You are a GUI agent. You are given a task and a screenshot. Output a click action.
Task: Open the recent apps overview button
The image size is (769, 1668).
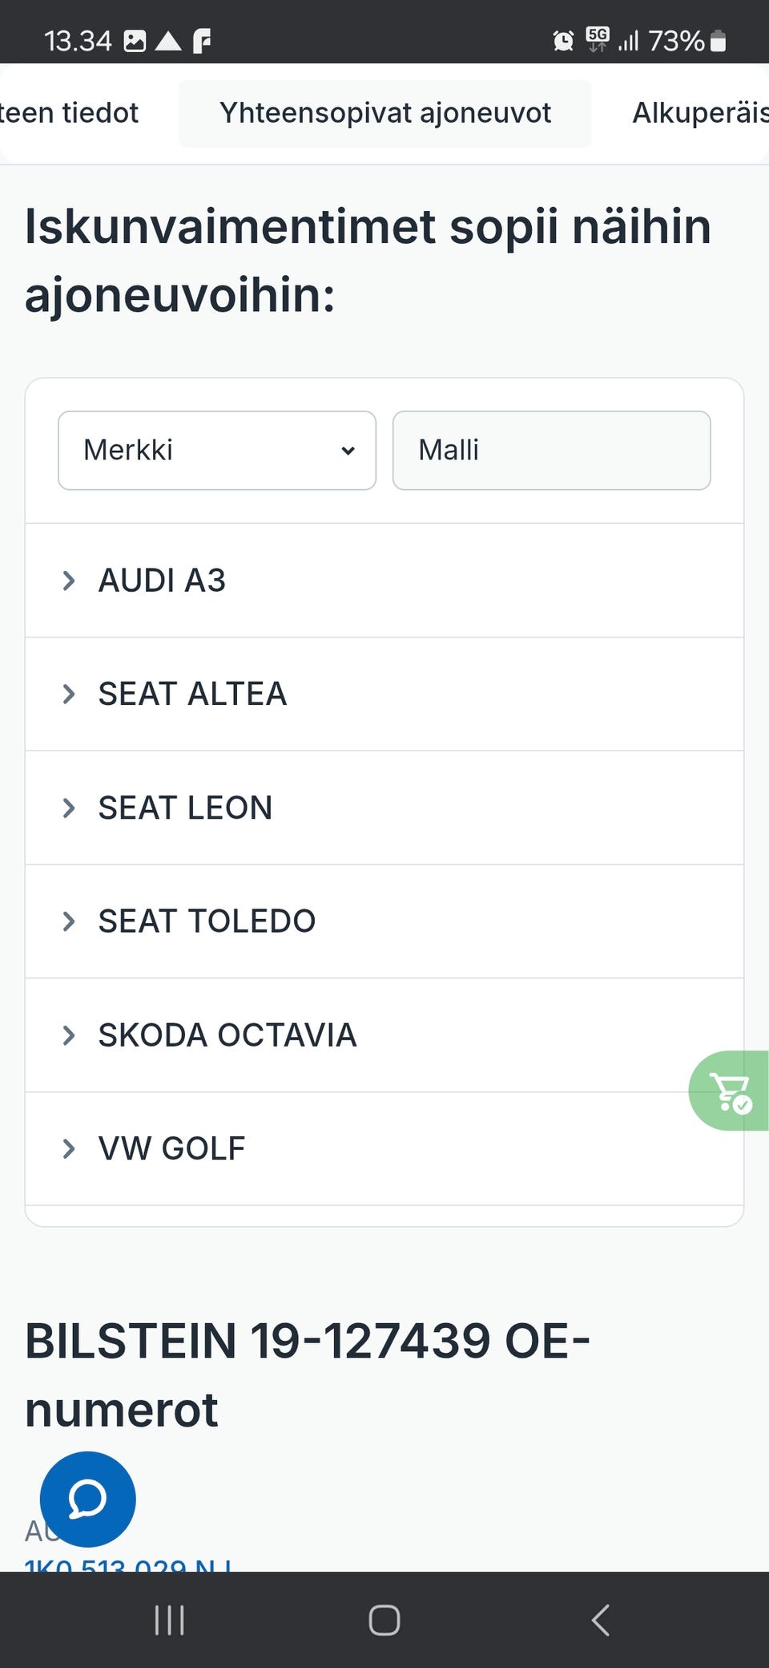tap(169, 1620)
